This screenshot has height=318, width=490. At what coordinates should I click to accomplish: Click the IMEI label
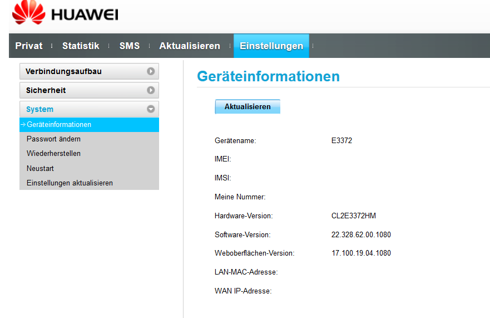pyautogui.click(x=223, y=159)
